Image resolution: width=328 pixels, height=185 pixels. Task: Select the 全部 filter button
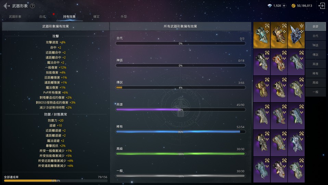[315, 26]
